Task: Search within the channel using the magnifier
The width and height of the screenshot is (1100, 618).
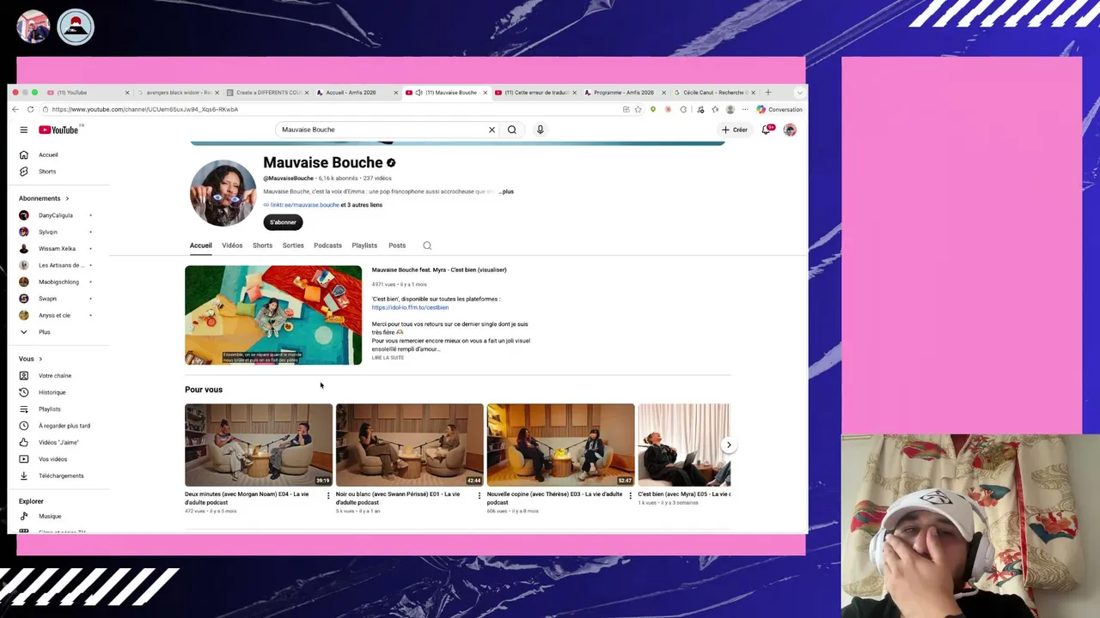Action: click(x=427, y=245)
